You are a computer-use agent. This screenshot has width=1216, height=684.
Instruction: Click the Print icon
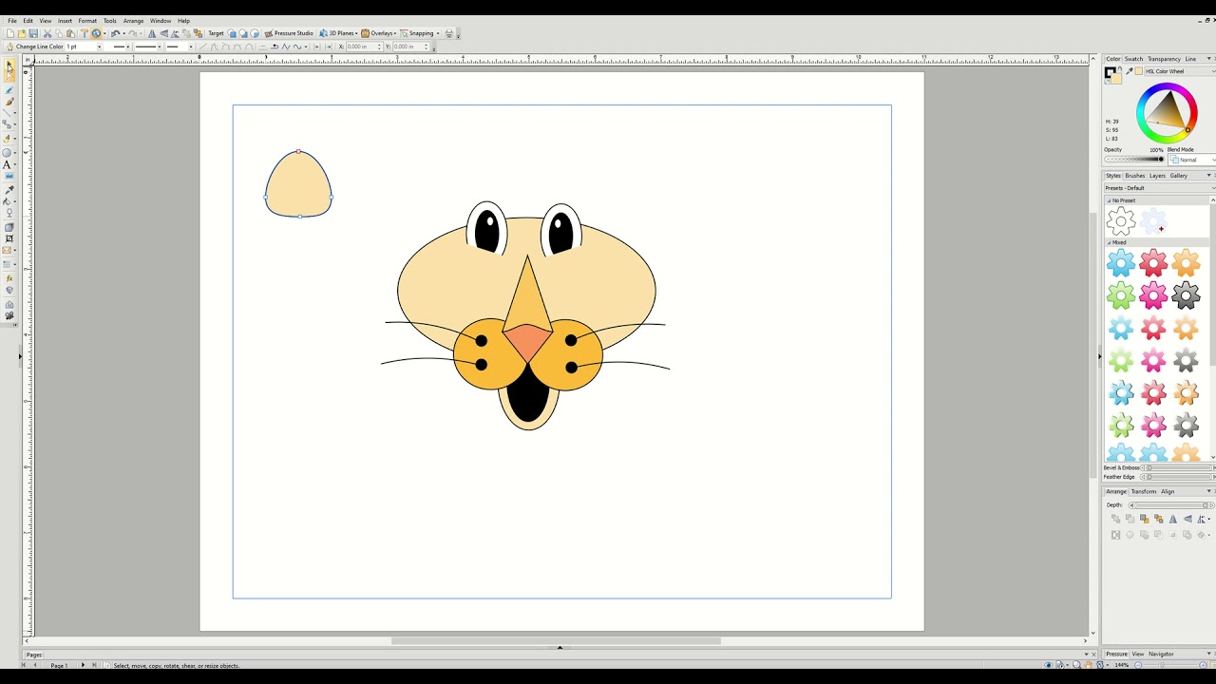click(x=449, y=33)
